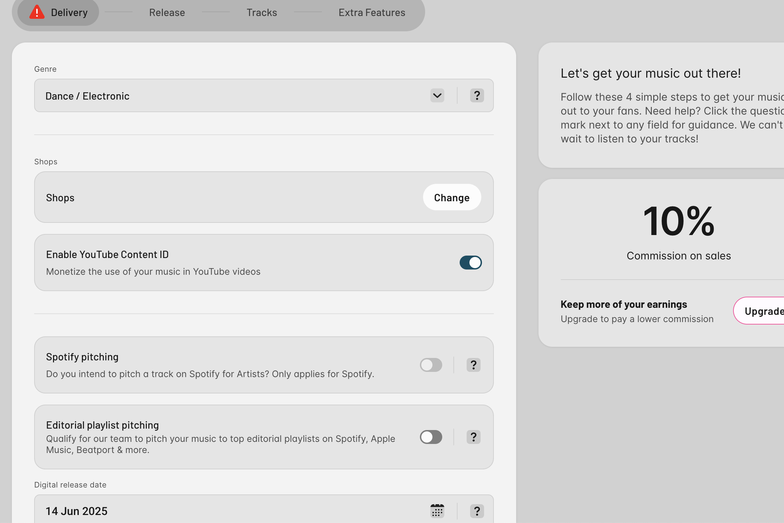Screen dimensions: 784x523
Task: Click 'Let's get your music out there!' heading
Action: [x=650, y=73]
